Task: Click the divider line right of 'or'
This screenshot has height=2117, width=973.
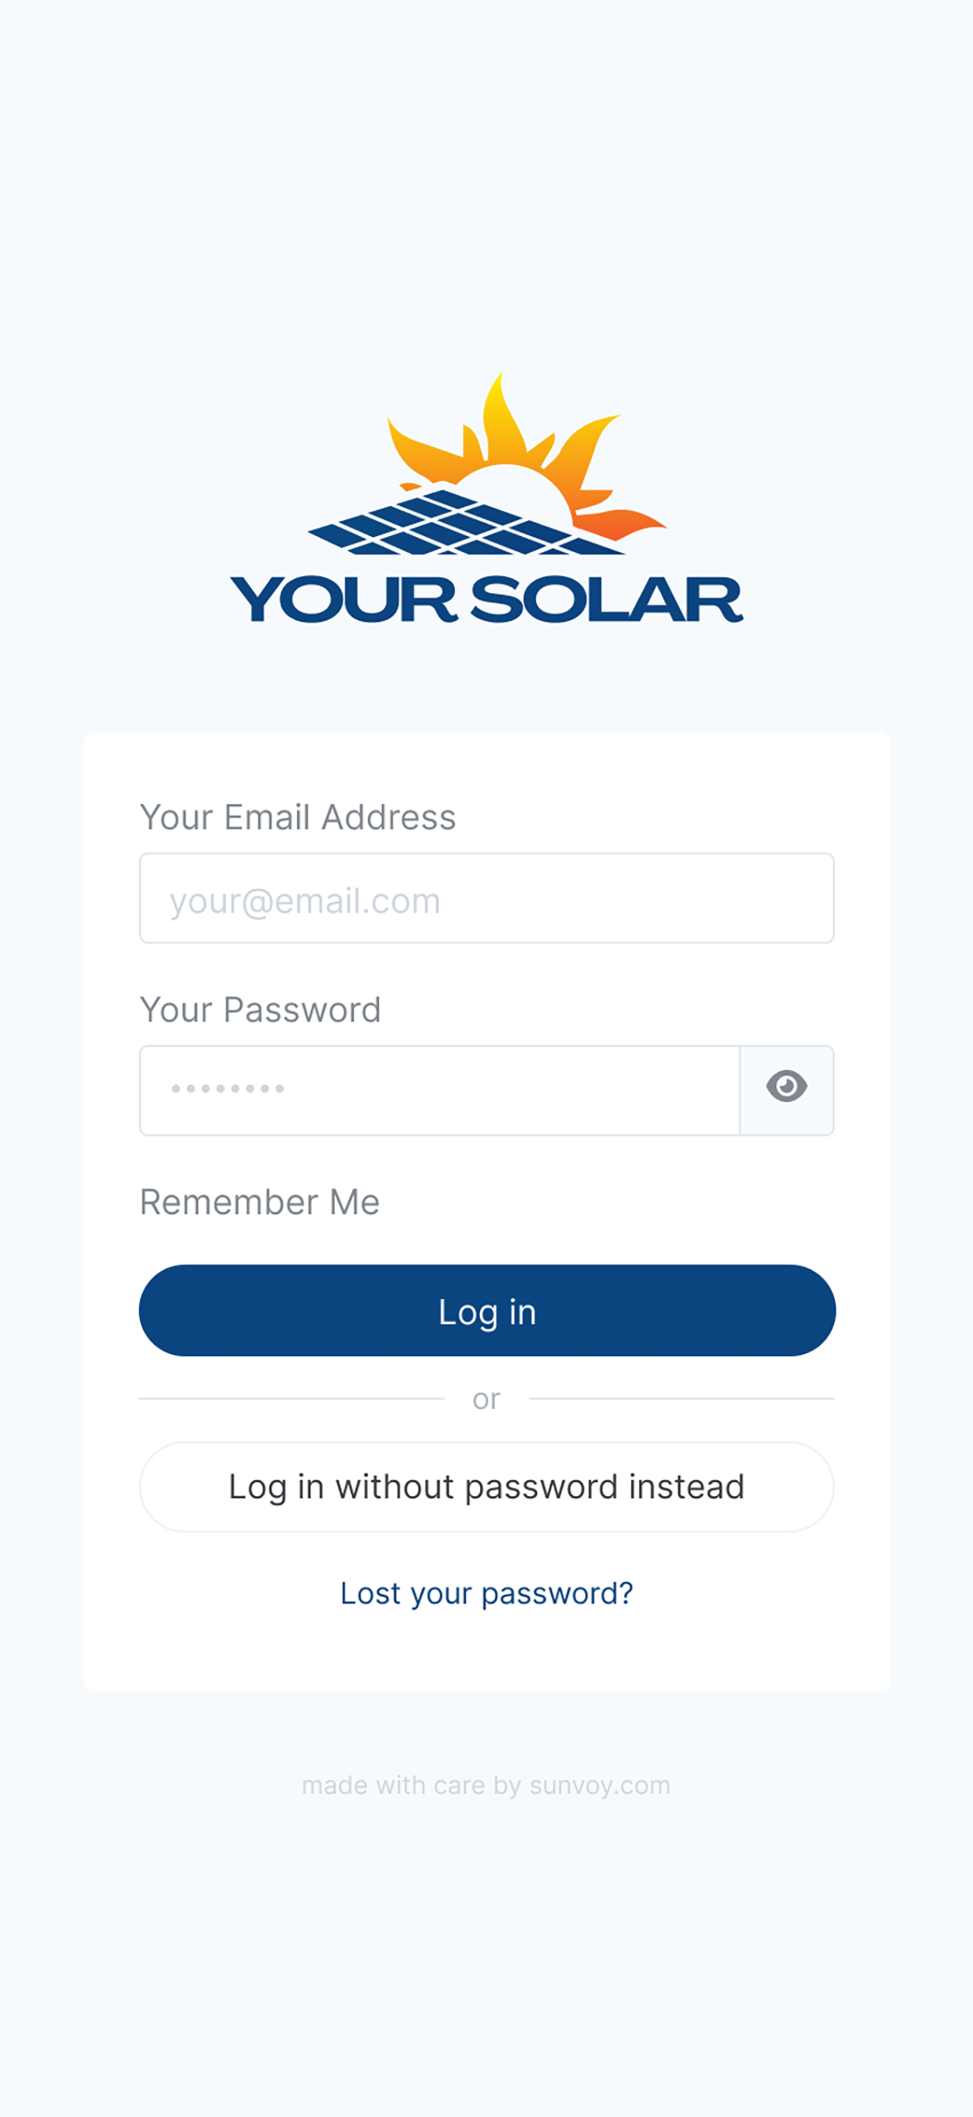Action: (682, 1398)
